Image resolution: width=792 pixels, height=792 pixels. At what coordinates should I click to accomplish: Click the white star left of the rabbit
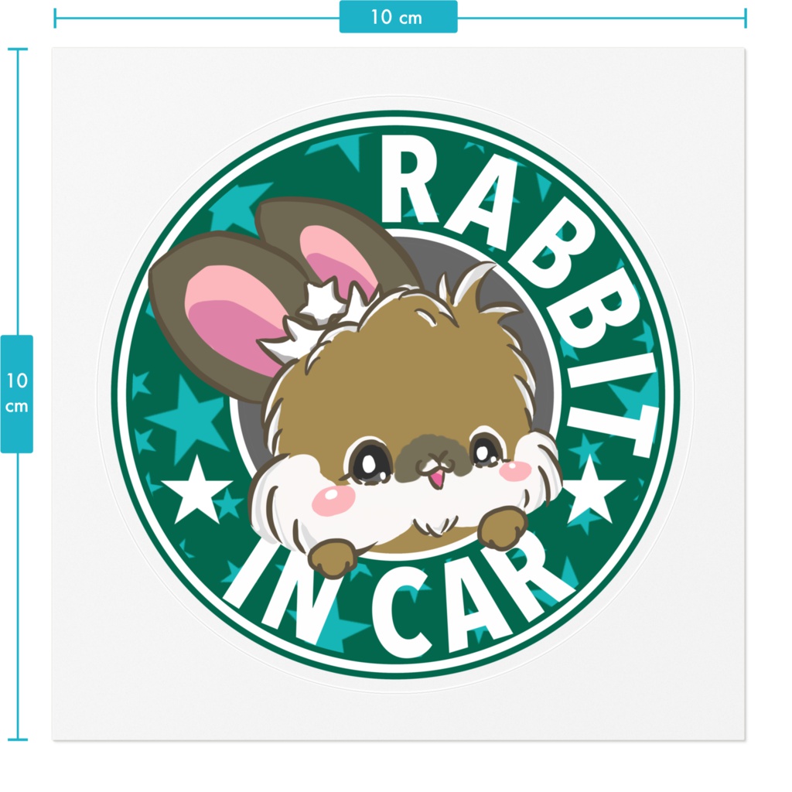click(x=197, y=490)
